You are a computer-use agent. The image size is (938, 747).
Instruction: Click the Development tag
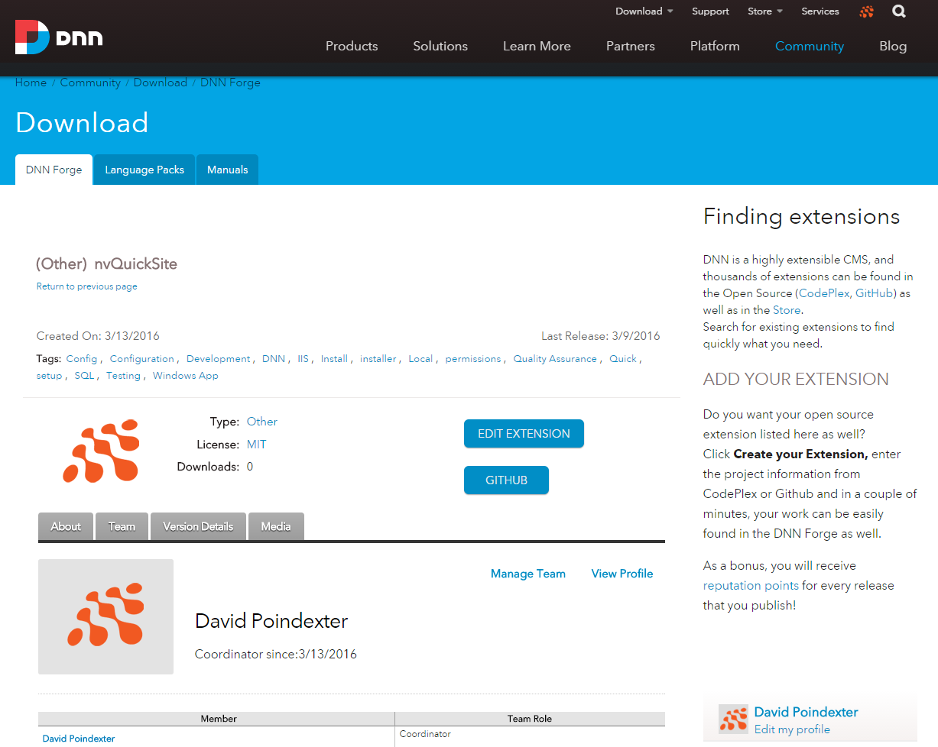point(218,358)
